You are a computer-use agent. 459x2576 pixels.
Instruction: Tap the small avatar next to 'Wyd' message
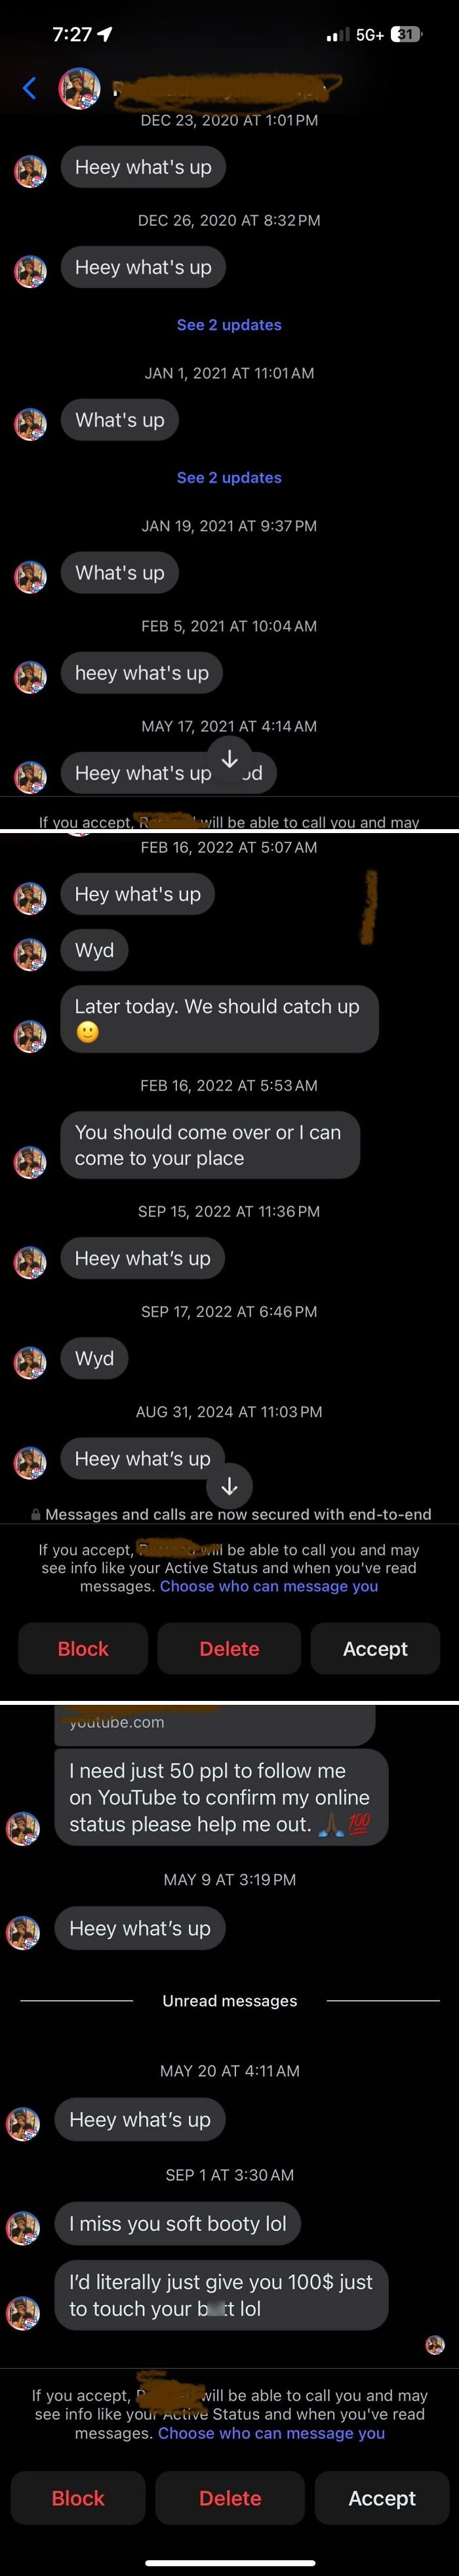tap(28, 950)
